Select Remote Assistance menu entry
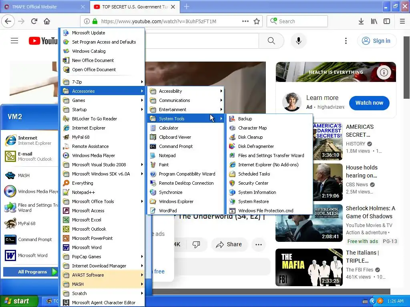 click(102, 146)
